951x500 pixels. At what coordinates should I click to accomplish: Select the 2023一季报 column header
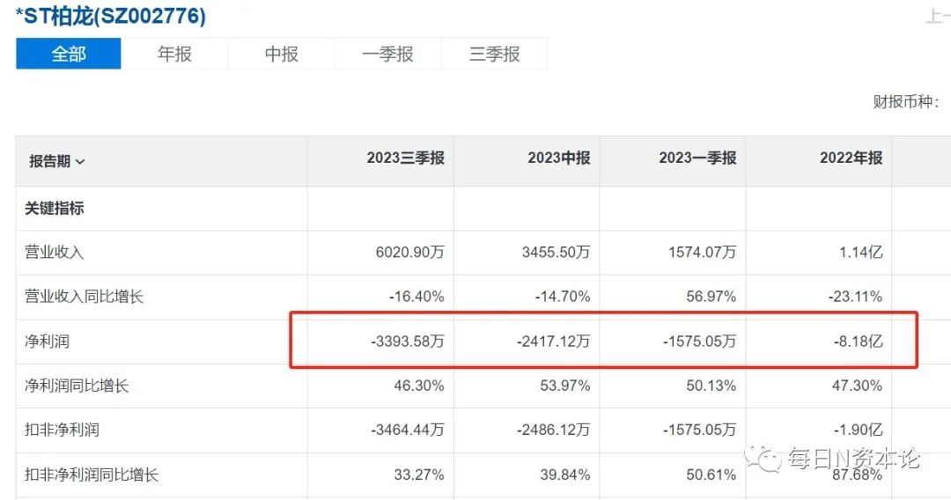[x=697, y=158]
